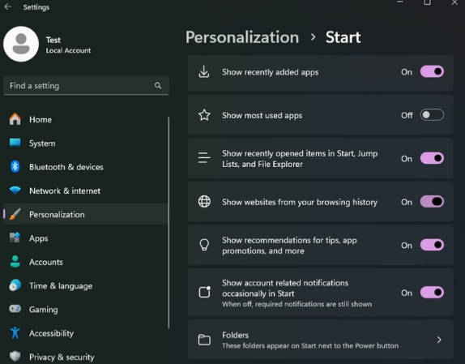465x364 pixels.
Task: Click the Bluetooth icon in sidebar
Action: click(x=15, y=167)
